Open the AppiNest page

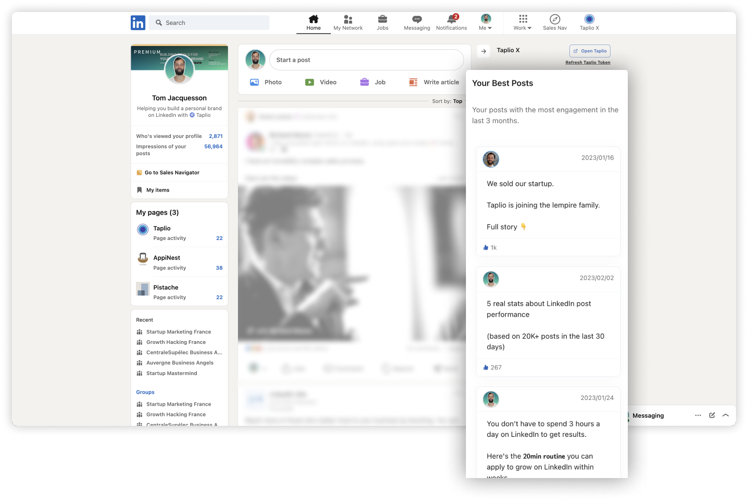pyautogui.click(x=167, y=258)
